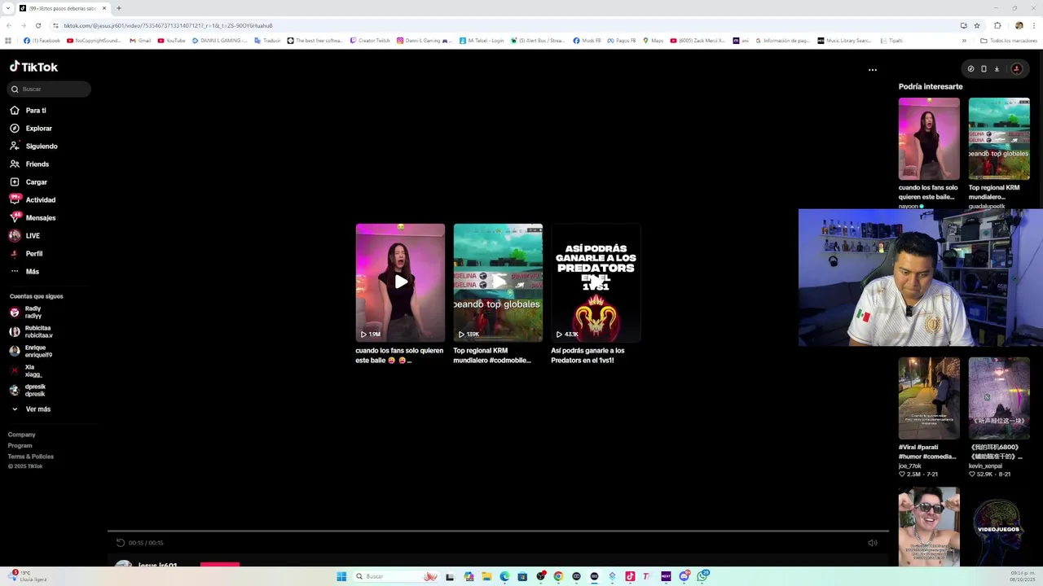Play the 'Top regional KRM' suggested video
The height and width of the screenshot is (586, 1043).
(x=498, y=282)
